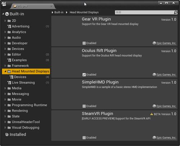Open the Advertising list icon
Image resolution: width=180 pixels, height=146 pixels.
click(9, 26)
